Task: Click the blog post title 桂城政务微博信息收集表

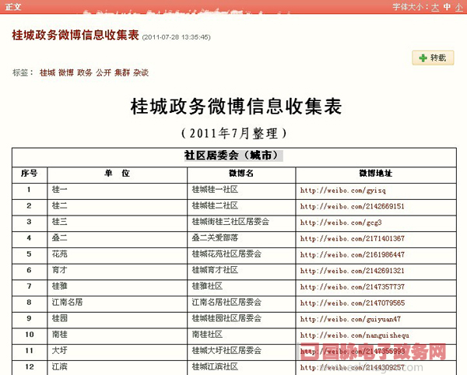Action: tap(86, 35)
